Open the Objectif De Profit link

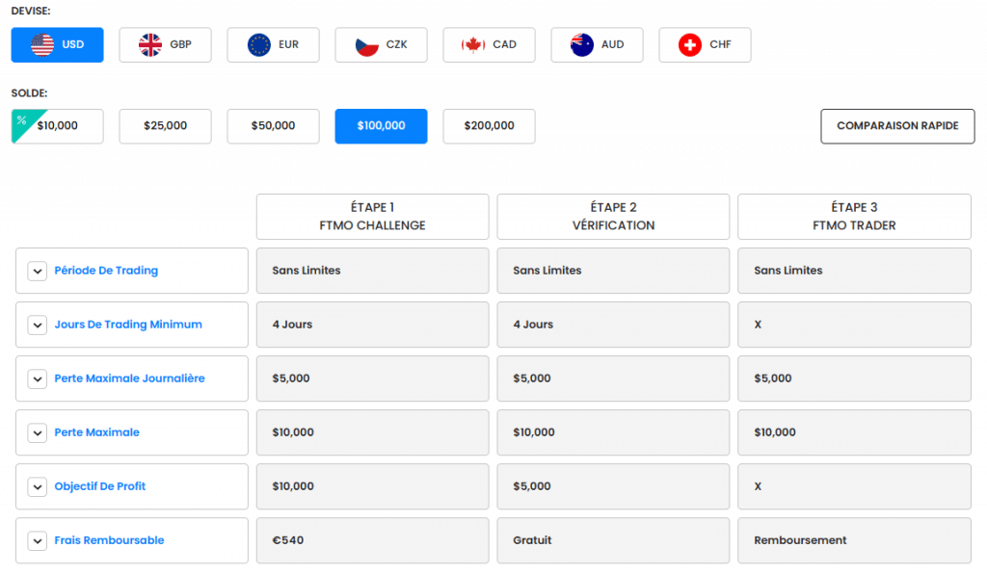point(100,486)
